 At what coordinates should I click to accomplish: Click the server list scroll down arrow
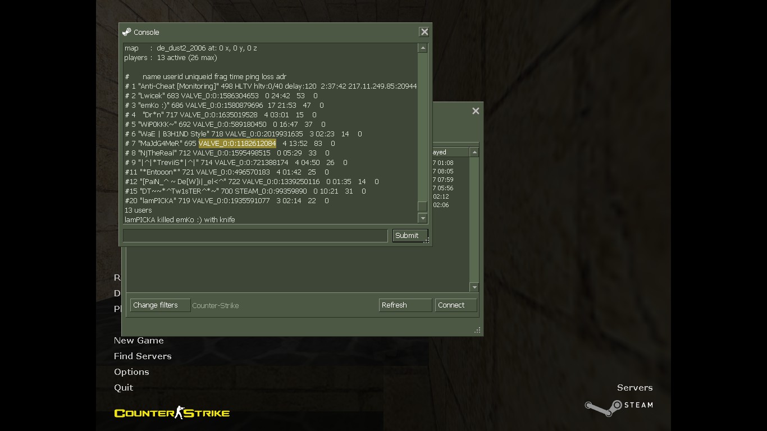point(474,287)
